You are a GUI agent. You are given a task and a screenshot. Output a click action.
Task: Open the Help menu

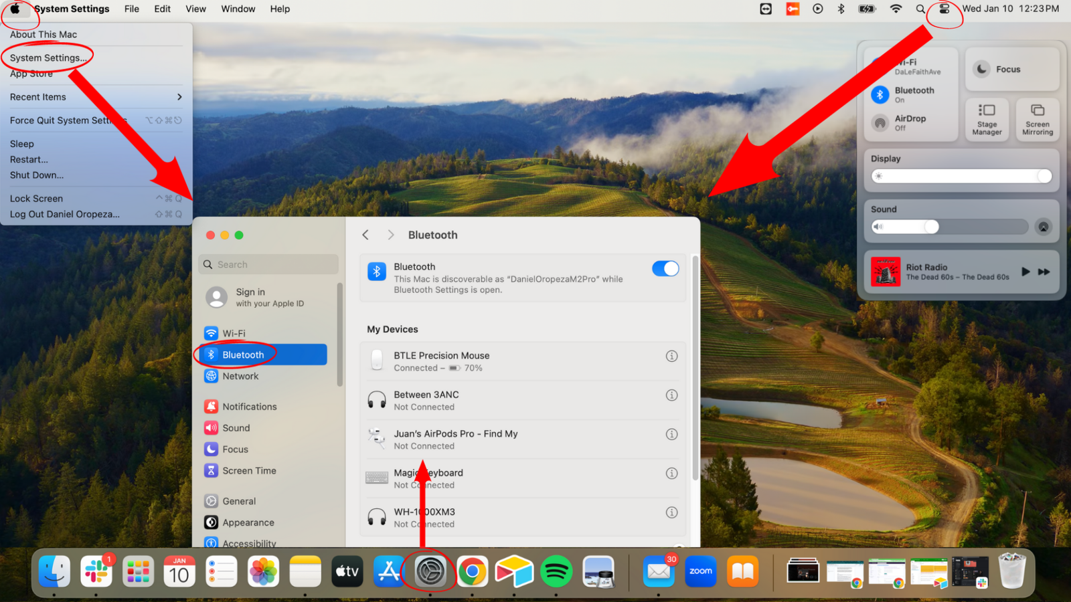click(280, 9)
